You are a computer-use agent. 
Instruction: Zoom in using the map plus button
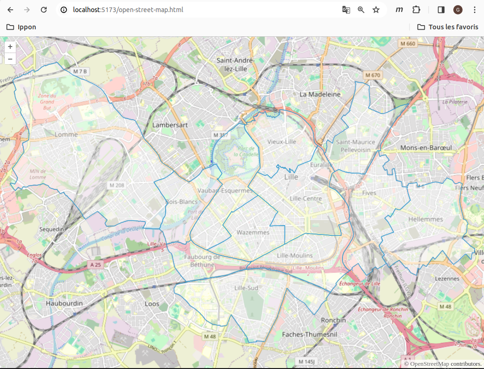[x=10, y=47]
